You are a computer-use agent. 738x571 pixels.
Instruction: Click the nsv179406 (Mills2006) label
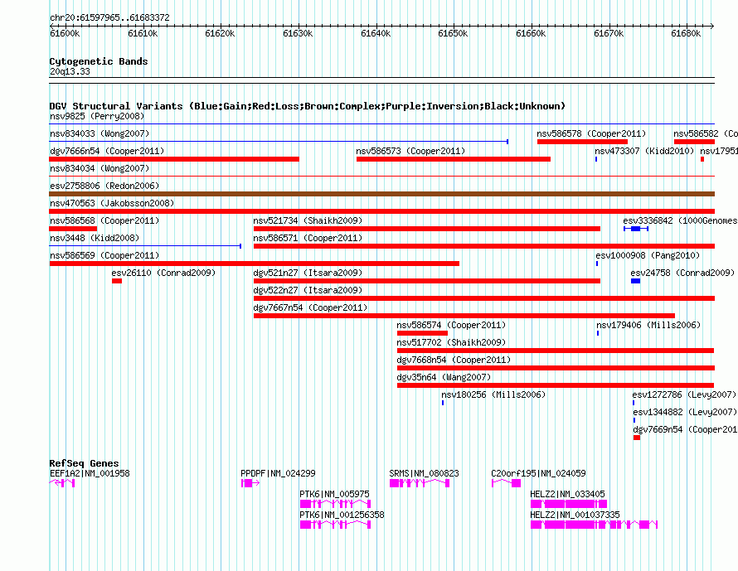tap(648, 325)
